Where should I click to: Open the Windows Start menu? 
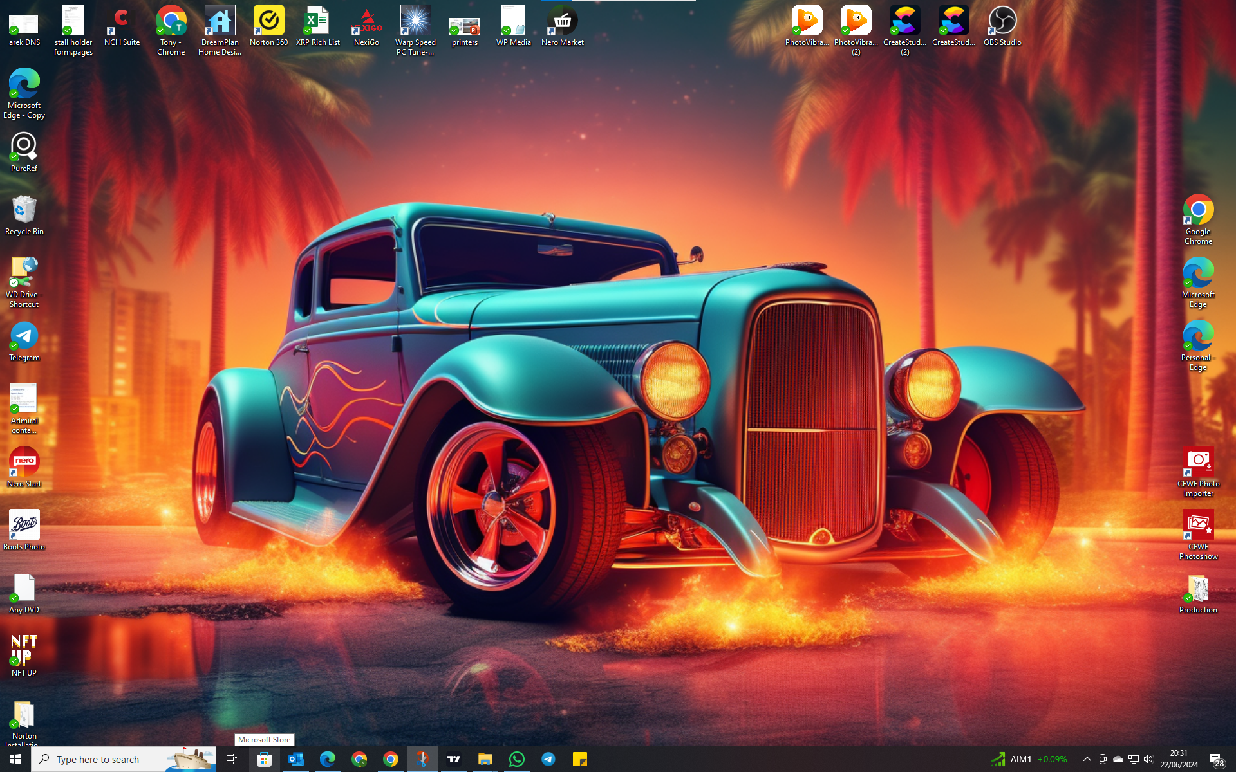[x=15, y=759]
